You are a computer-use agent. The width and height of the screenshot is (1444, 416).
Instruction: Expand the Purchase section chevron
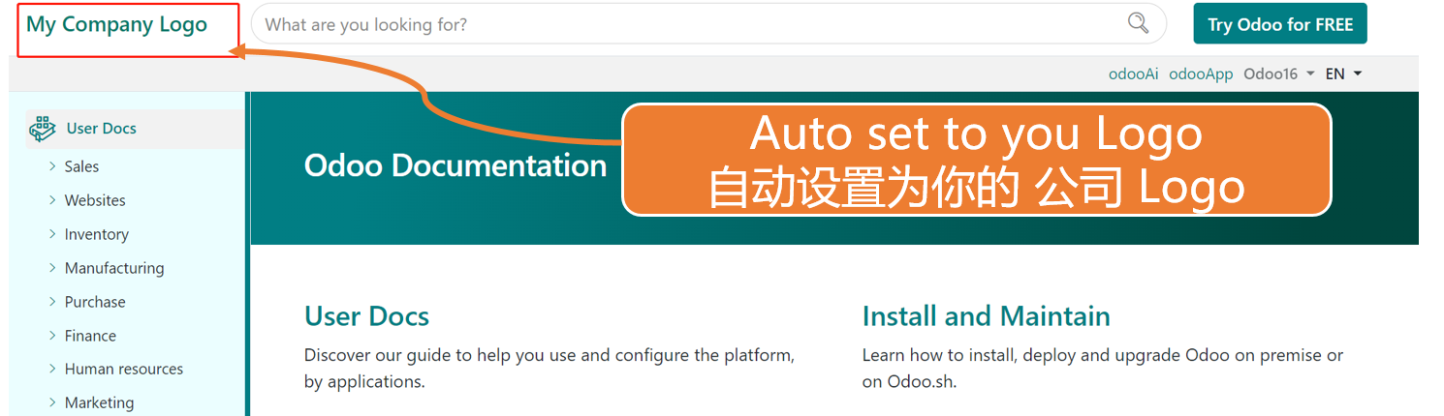tap(52, 302)
